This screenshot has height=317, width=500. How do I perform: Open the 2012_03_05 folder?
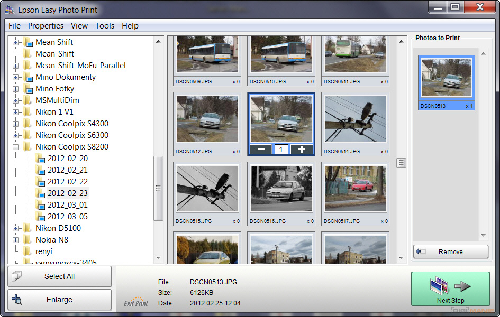67,217
